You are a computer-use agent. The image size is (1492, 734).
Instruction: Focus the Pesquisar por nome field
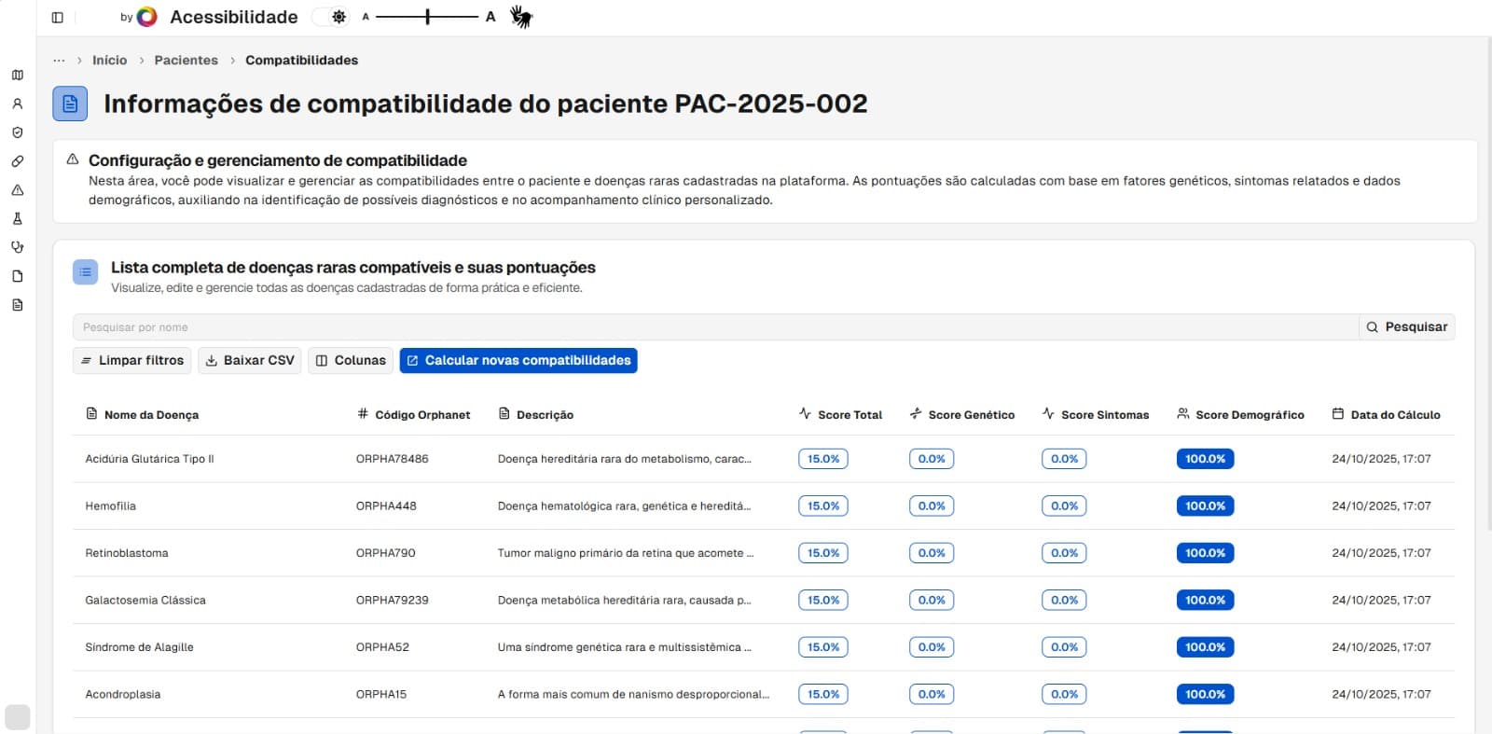[714, 327]
